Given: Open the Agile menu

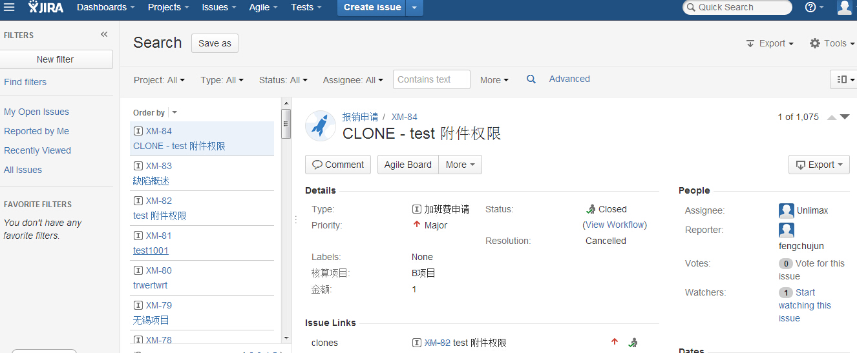Looking at the screenshot, I should tap(264, 7).
